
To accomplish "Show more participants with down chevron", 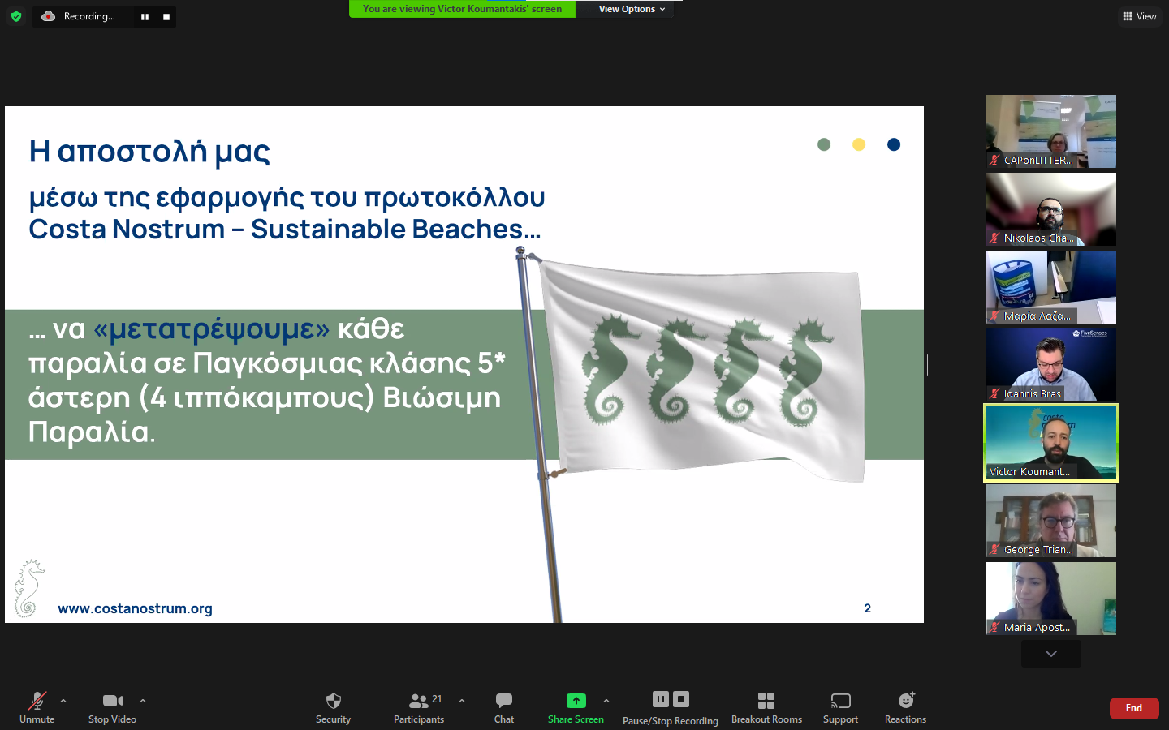I will point(1051,654).
